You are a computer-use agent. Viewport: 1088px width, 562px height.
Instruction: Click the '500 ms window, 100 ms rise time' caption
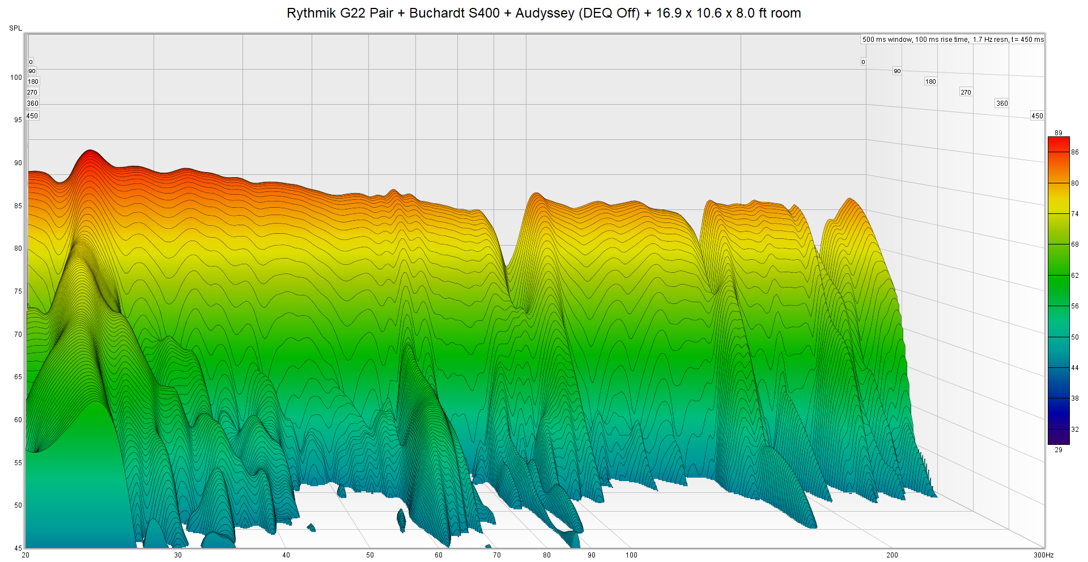click(x=953, y=40)
